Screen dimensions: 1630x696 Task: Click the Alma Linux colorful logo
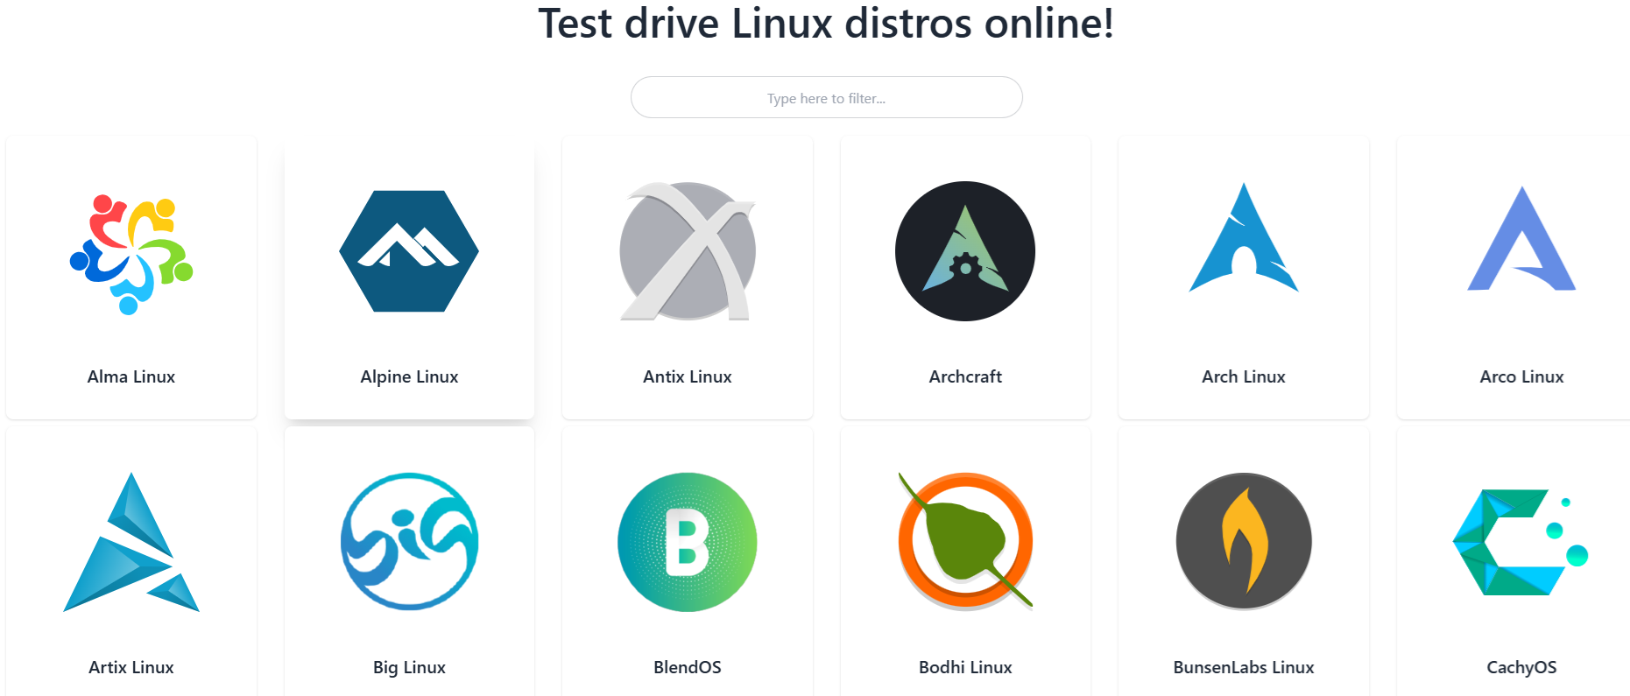pyautogui.click(x=131, y=254)
